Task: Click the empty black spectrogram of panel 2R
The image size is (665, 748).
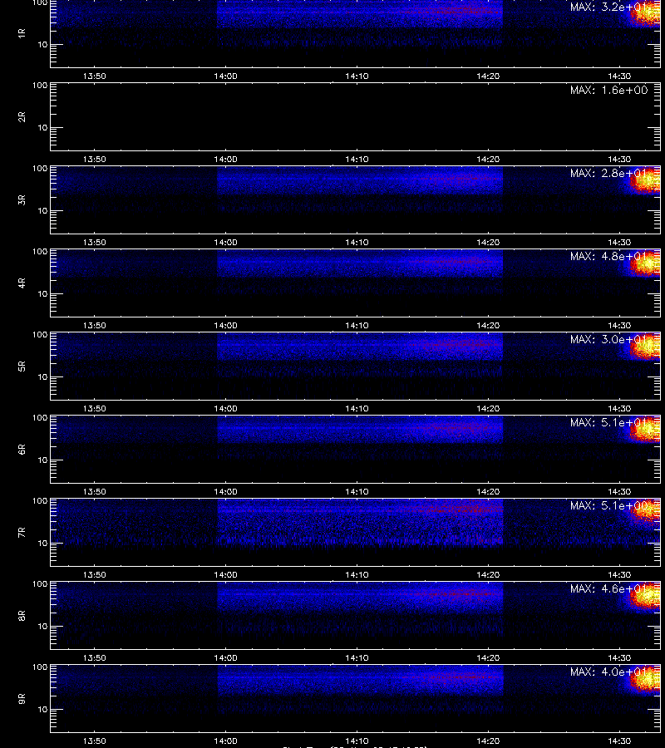Action: click(356, 117)
